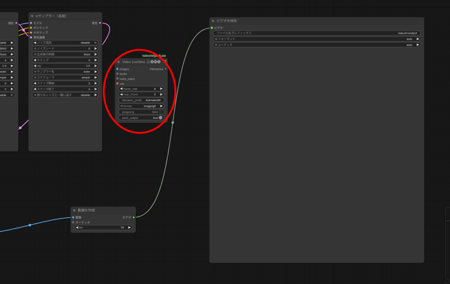The image size is (450, 284).
Task: Click the red vae input socket
Action: 117,84
